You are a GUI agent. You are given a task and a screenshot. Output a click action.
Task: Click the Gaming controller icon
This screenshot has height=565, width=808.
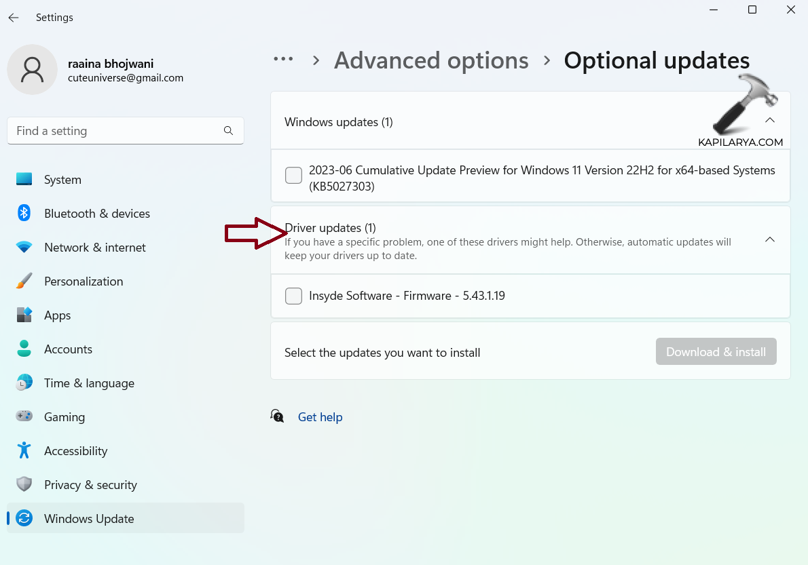pos(24,417)
